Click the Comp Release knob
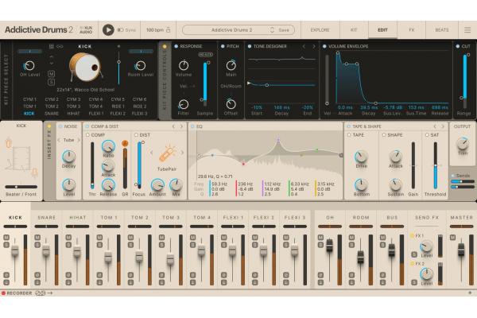Image resolution: width=477 pixels, height=318 pixels. pos(108,185)
